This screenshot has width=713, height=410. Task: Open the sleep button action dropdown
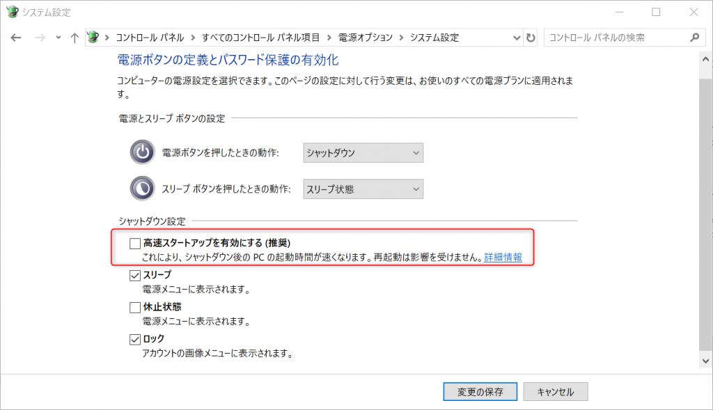pyautogui.click(x=363, y=189)
